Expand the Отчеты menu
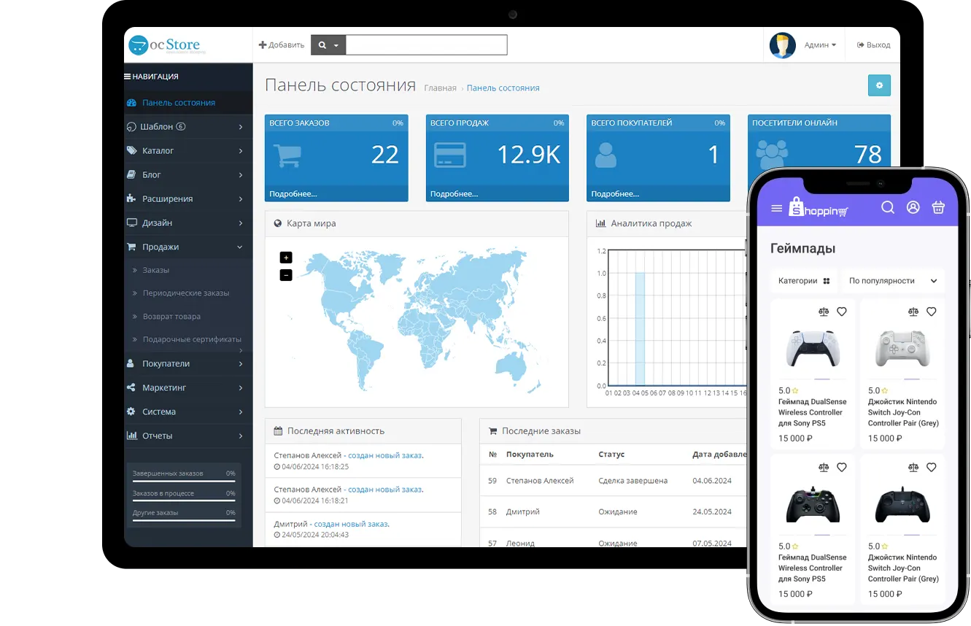This screenshot has width=971, height=626. coord(188,436)
